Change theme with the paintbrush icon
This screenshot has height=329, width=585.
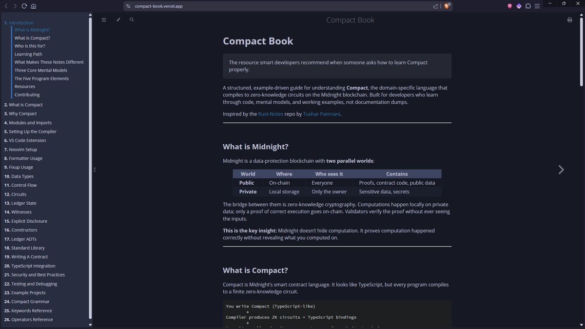point(118,19)
